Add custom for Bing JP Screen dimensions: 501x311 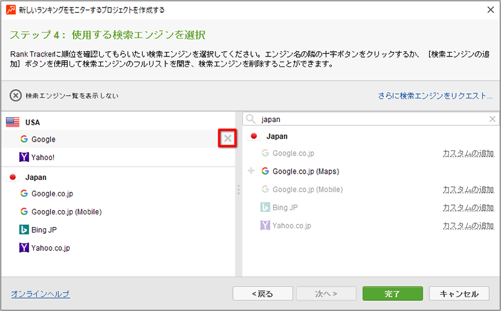pos(468,208)
